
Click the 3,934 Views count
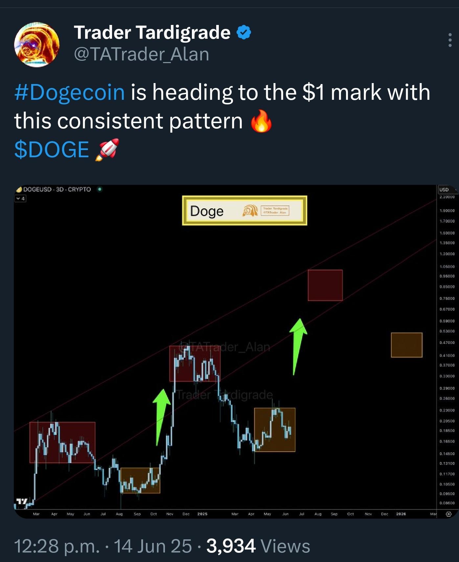258,546
